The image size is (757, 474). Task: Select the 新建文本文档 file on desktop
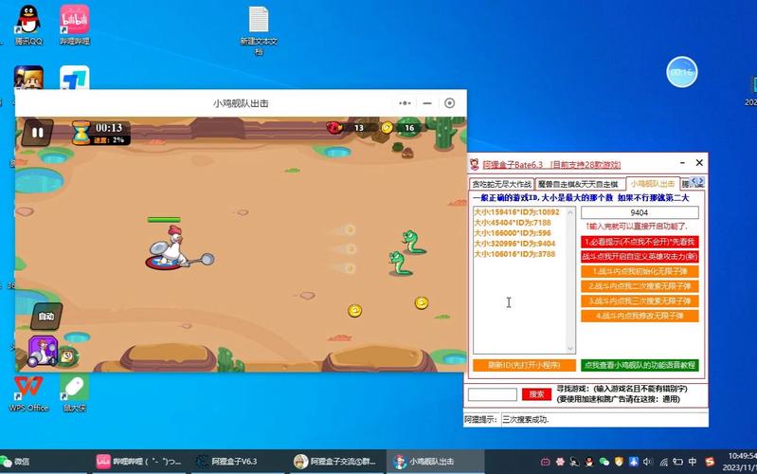pos(259,30)
